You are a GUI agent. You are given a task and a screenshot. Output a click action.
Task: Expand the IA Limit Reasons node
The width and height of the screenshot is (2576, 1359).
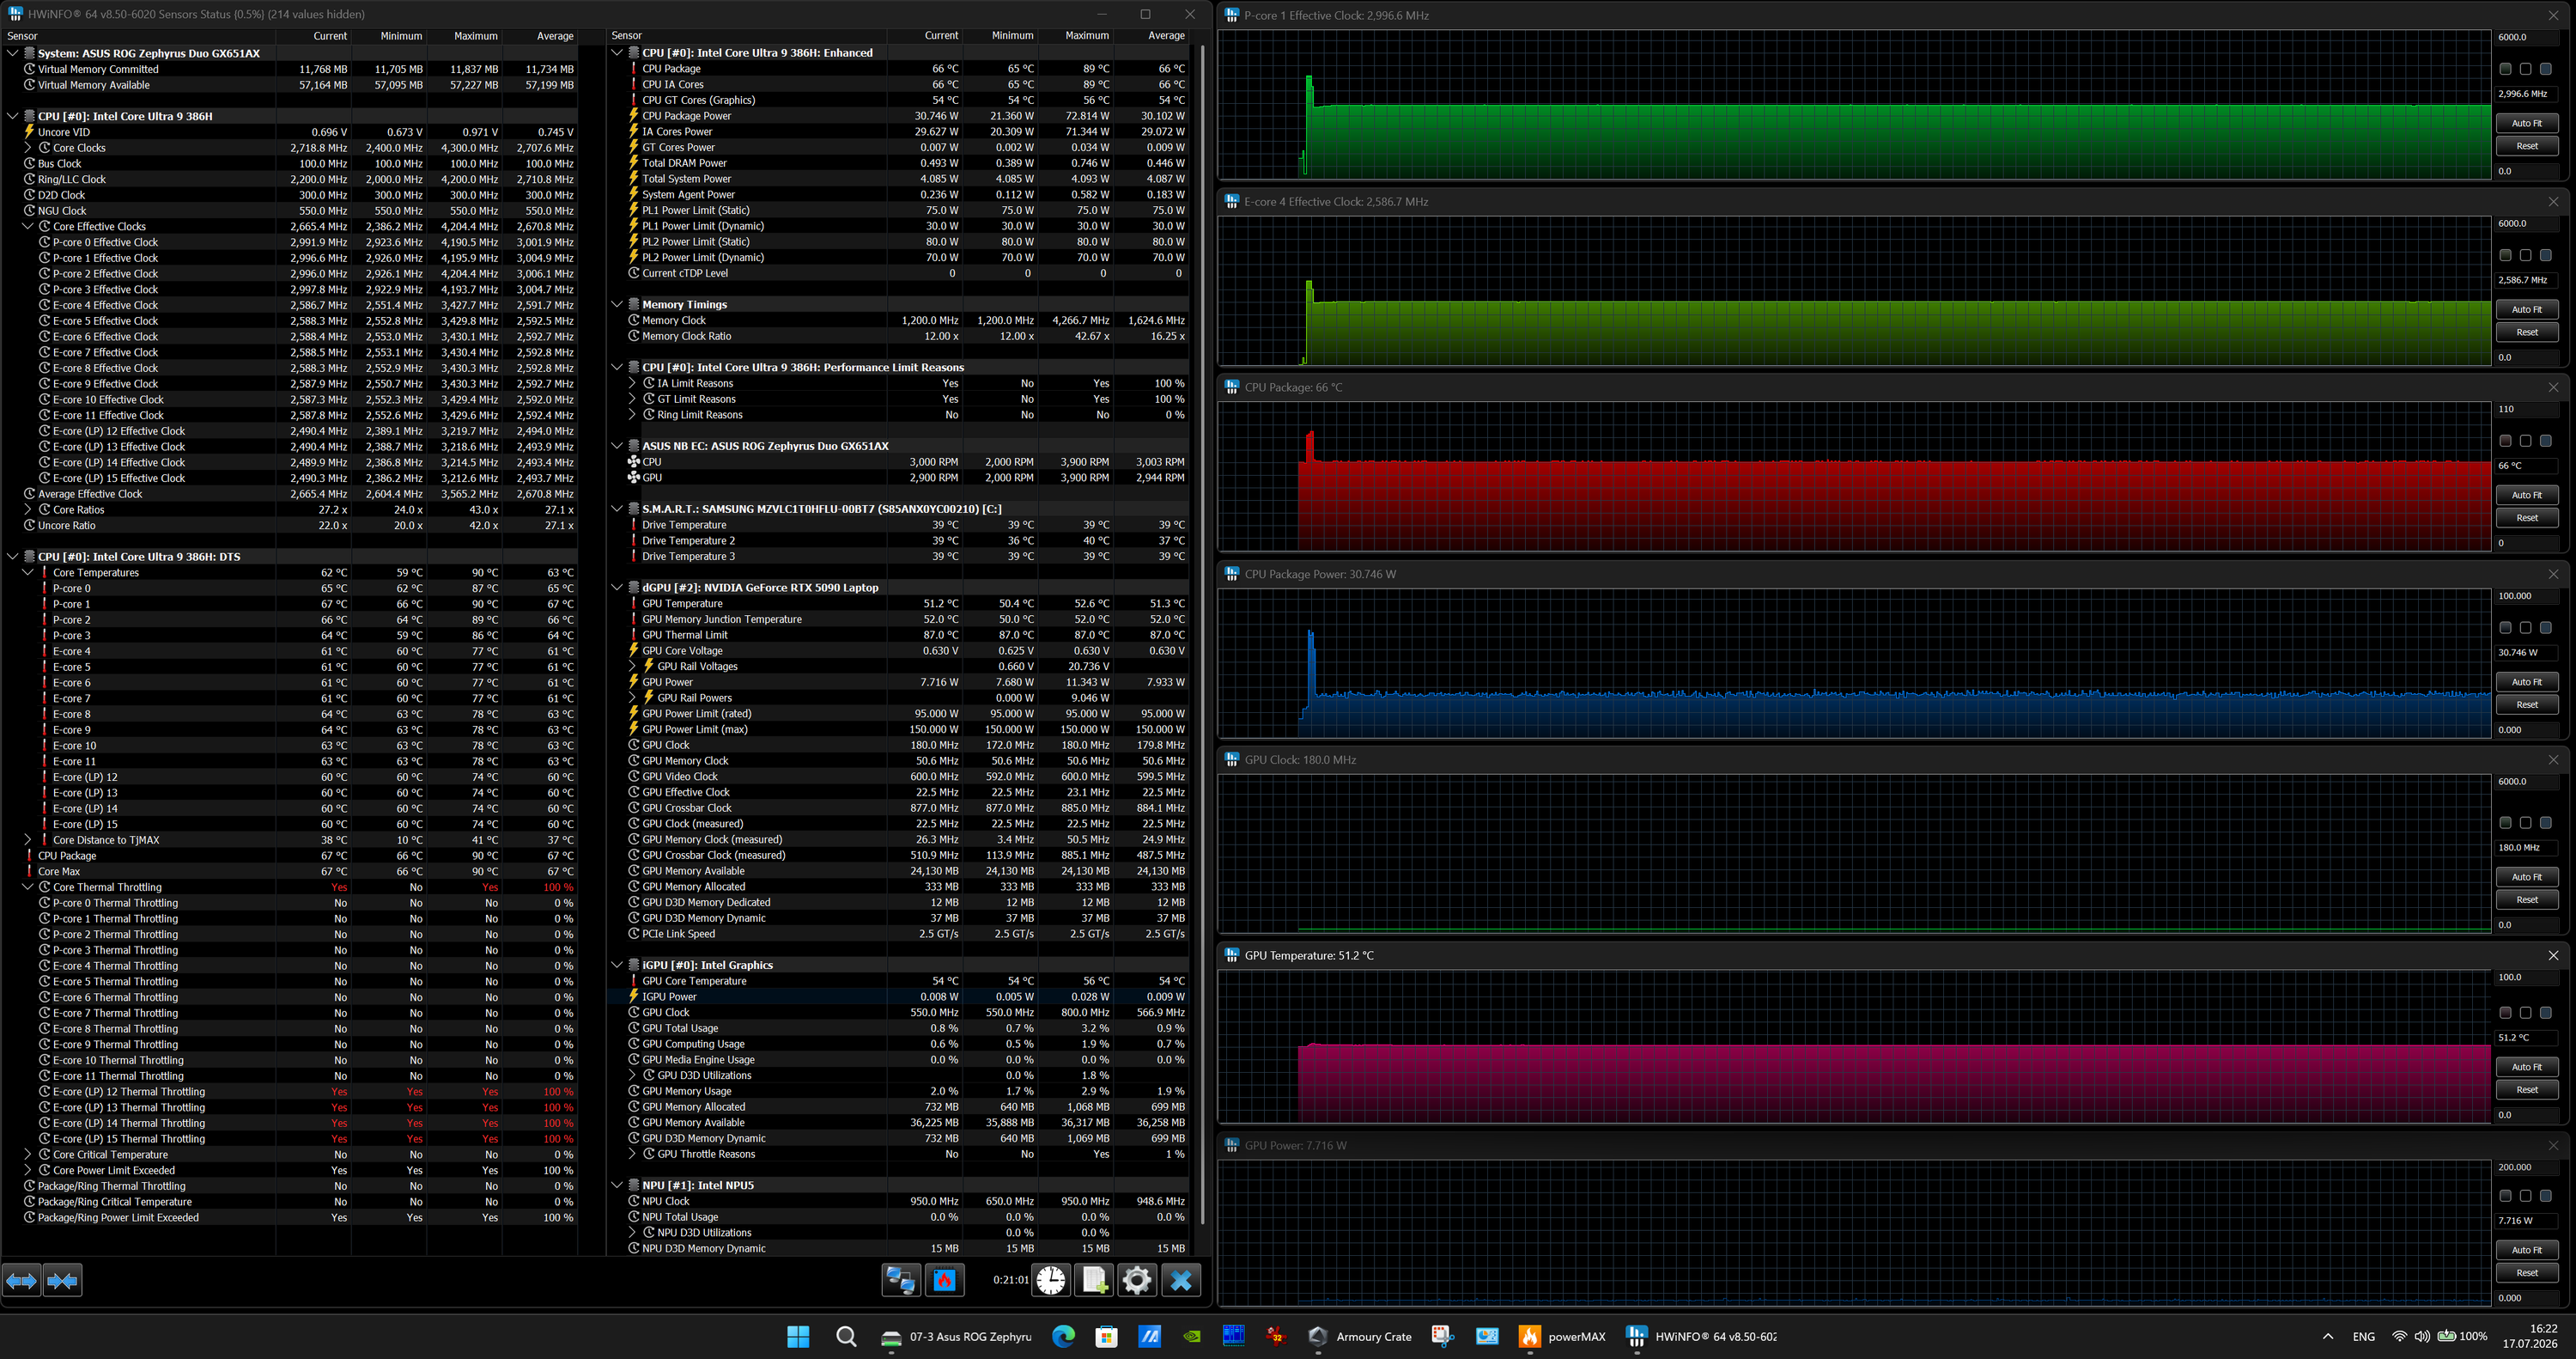(632, 383)
